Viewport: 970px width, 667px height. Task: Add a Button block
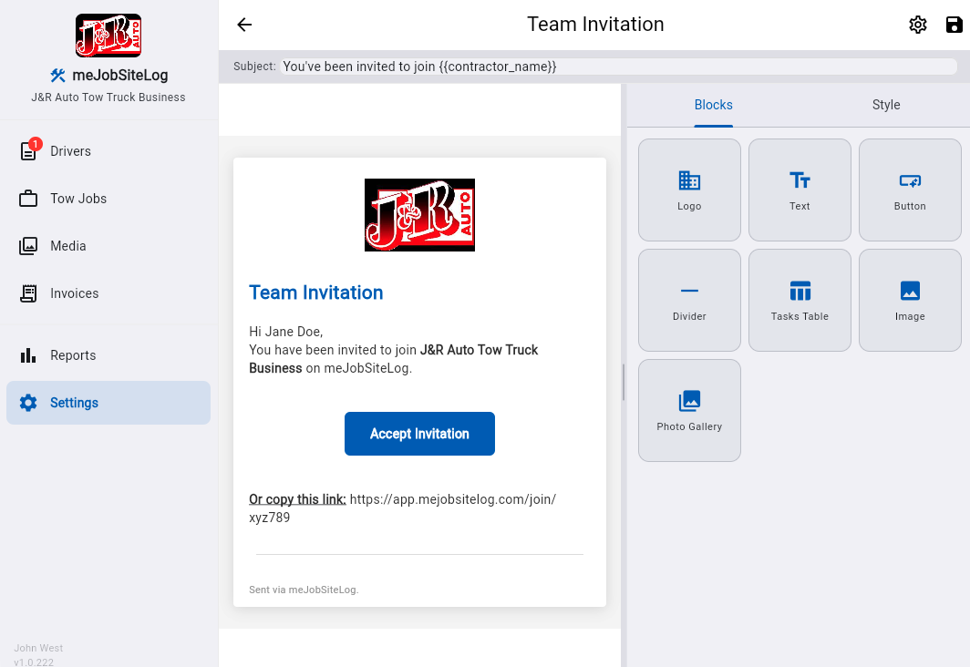point(909,190)
